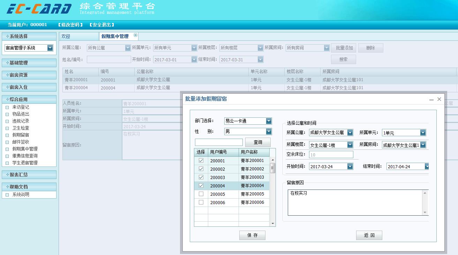This screenshot has height=255, width=458.
Task: Click the icon beside 来访登记
Action: click(7, 107)
